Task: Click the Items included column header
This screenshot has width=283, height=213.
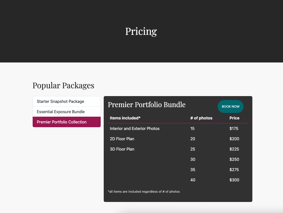Action: click(x=125, y=118)
